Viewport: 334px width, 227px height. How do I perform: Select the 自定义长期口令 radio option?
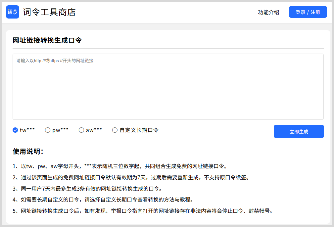pos(115,130)
